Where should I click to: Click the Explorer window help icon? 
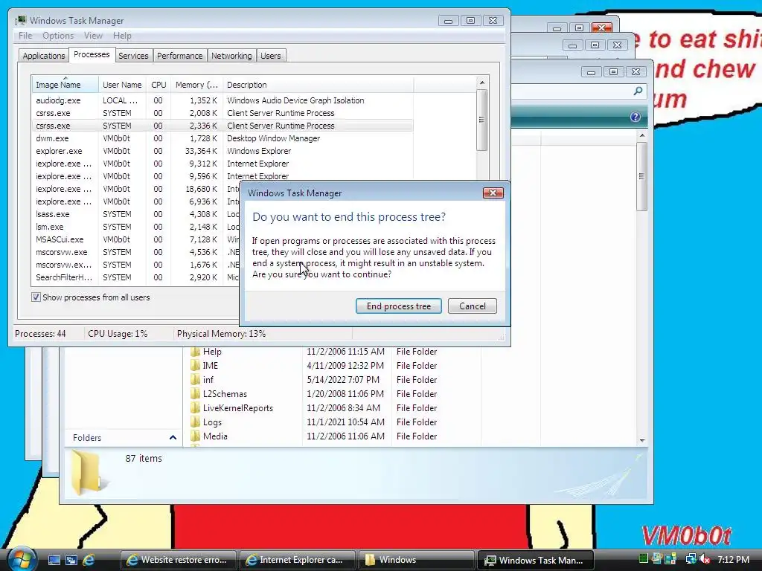click(635, 117)
